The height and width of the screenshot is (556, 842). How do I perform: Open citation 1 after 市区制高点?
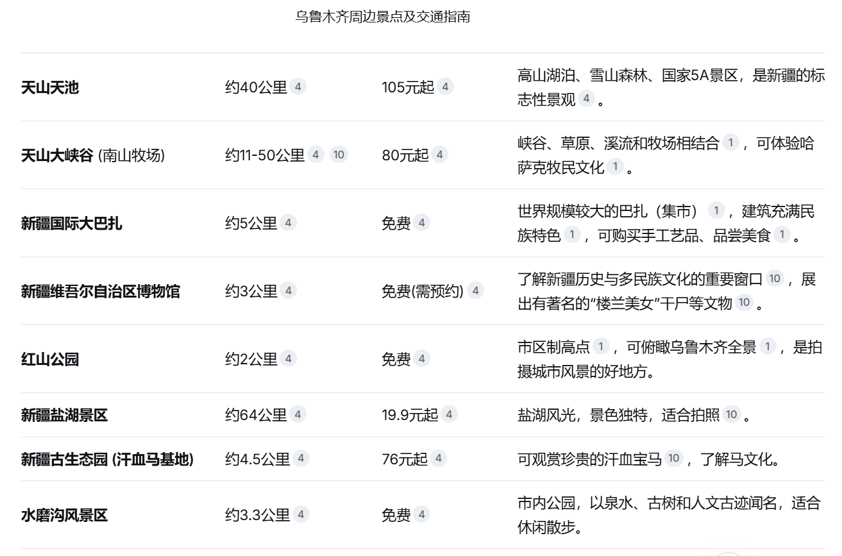[600, 346]
